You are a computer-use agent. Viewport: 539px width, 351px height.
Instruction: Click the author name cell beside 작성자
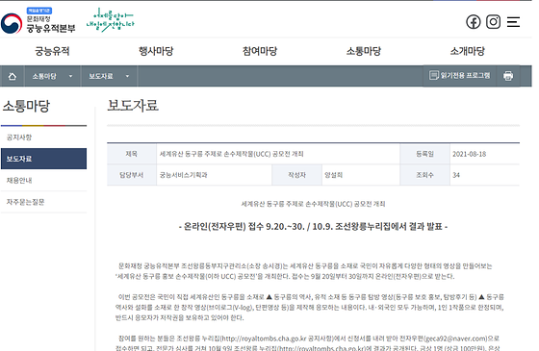361,175
